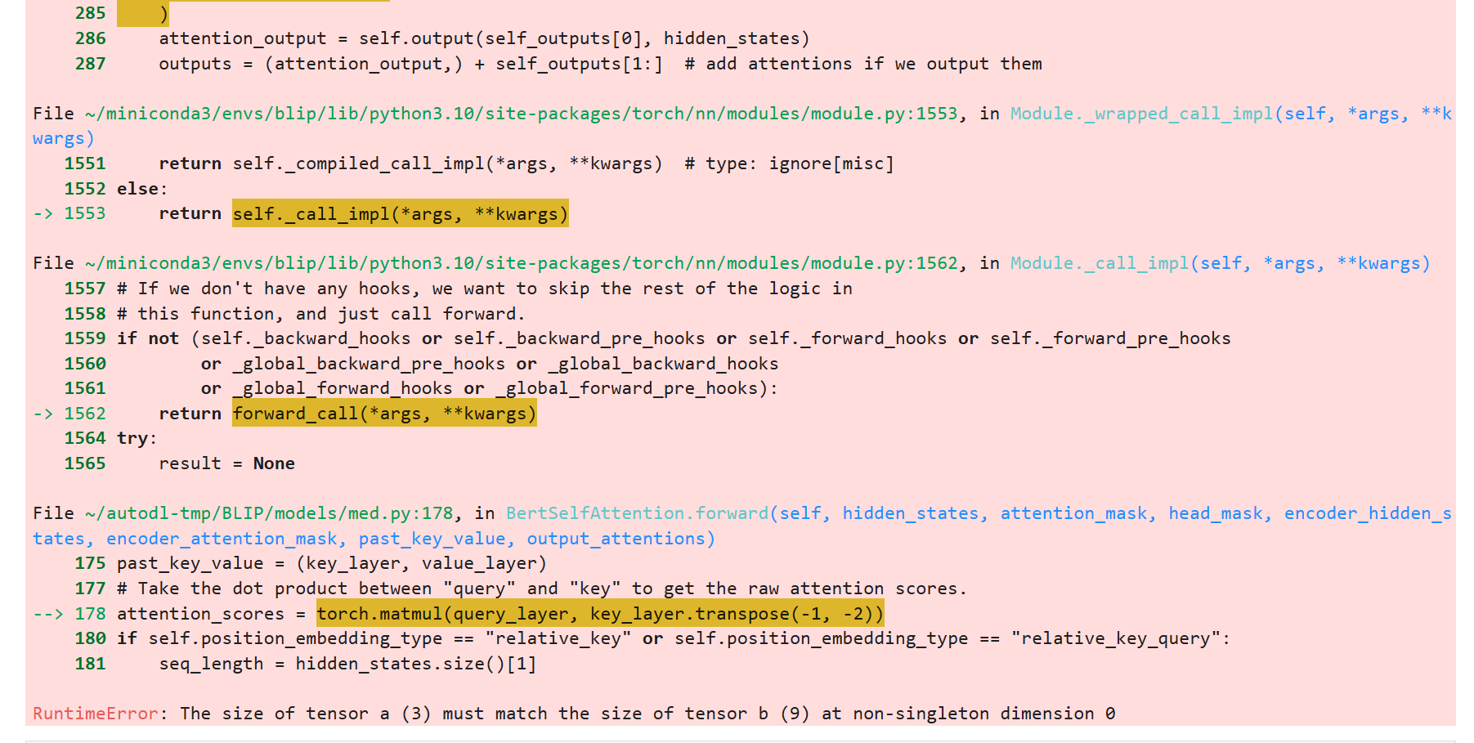Viewport: 1474px width, 743px height.
Task: Select the BertSelfAttention.forward function name
Action: tap(637, 513)
